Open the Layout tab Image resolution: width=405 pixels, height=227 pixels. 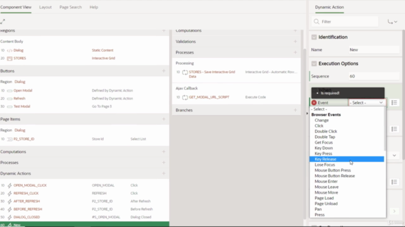point(46,7)
